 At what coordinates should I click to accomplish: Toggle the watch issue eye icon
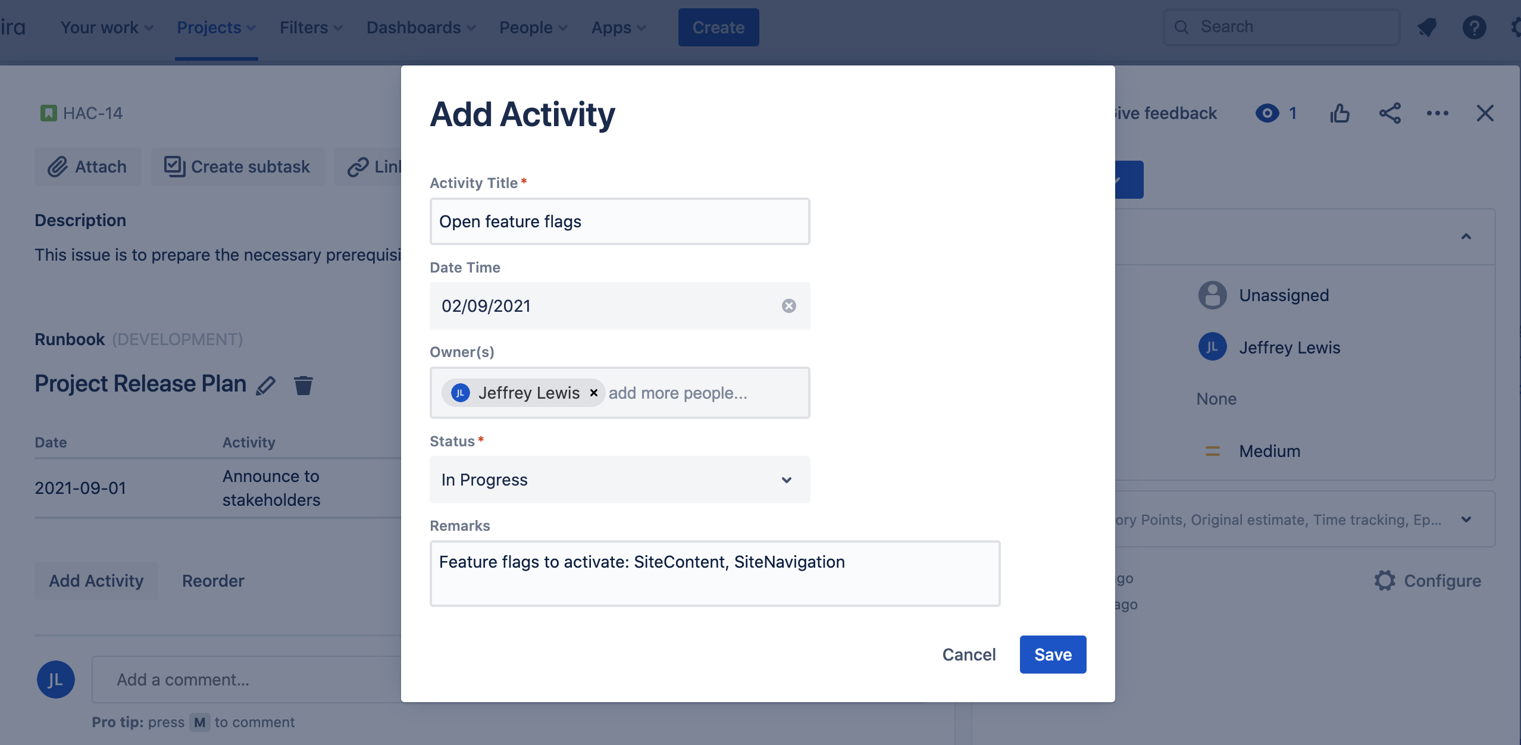tap(1267, 113)
